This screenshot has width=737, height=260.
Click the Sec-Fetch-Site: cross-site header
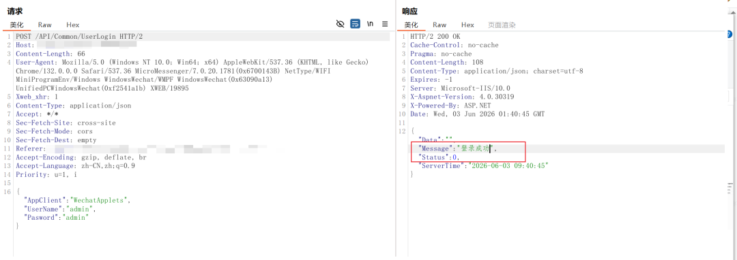click(x=66, y=123)
